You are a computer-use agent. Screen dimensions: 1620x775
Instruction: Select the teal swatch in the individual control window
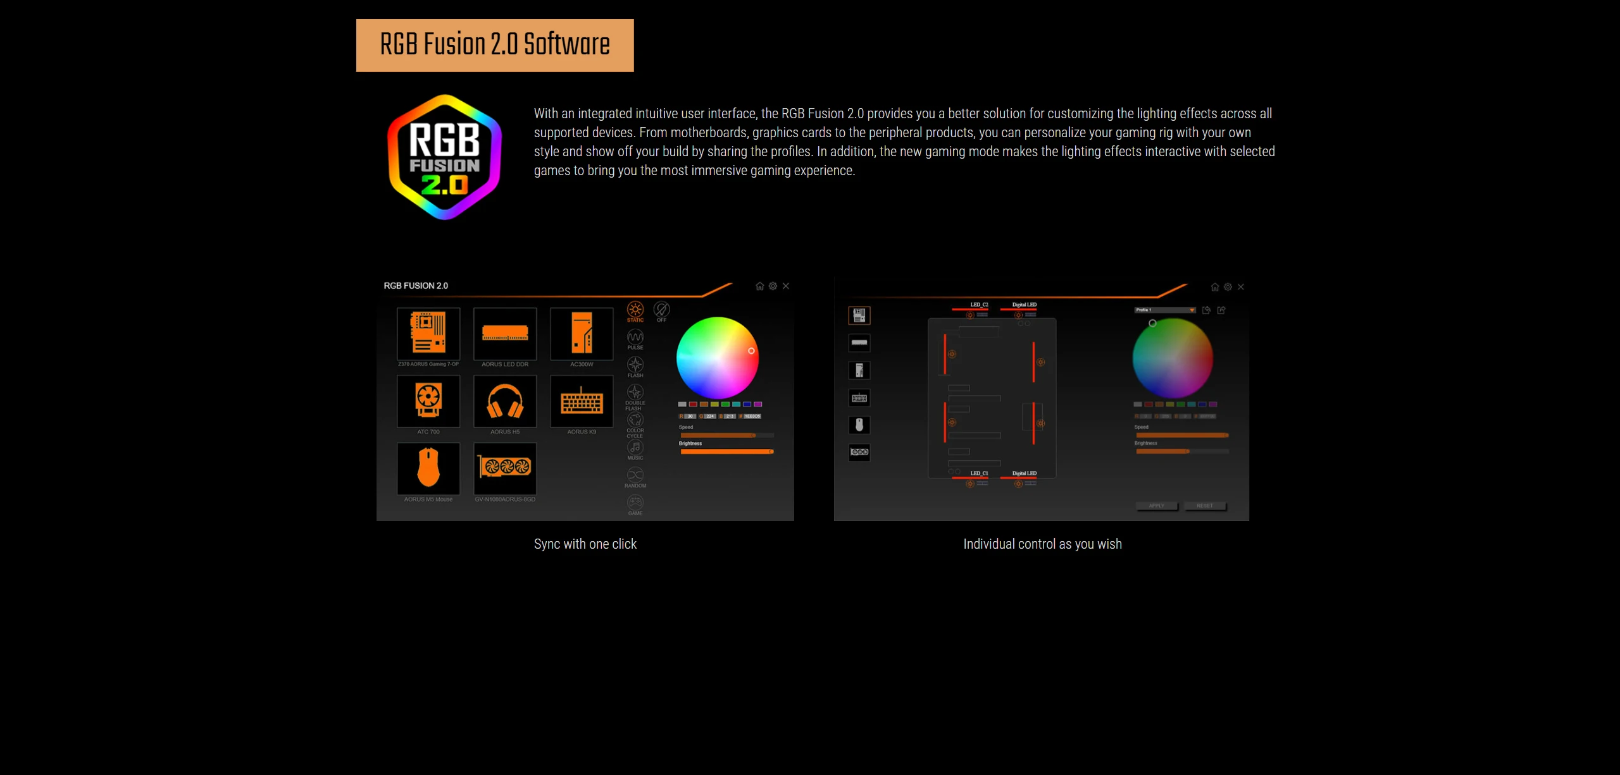[1192, 405]
